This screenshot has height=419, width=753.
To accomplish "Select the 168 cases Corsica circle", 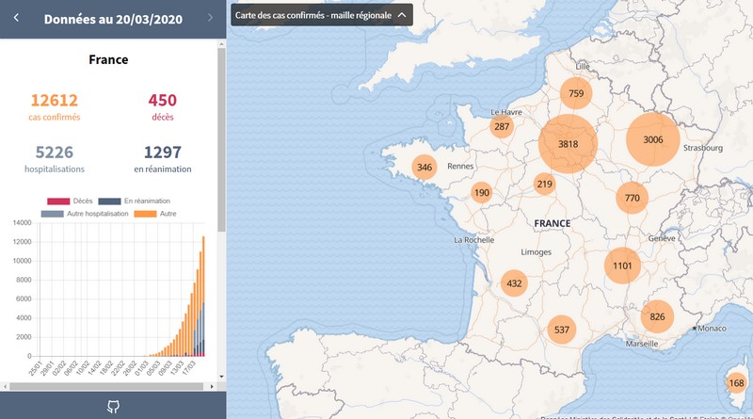I will [736, 383].
